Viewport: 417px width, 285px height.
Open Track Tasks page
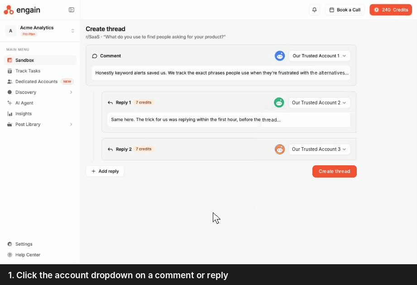(x=40, y=71)
